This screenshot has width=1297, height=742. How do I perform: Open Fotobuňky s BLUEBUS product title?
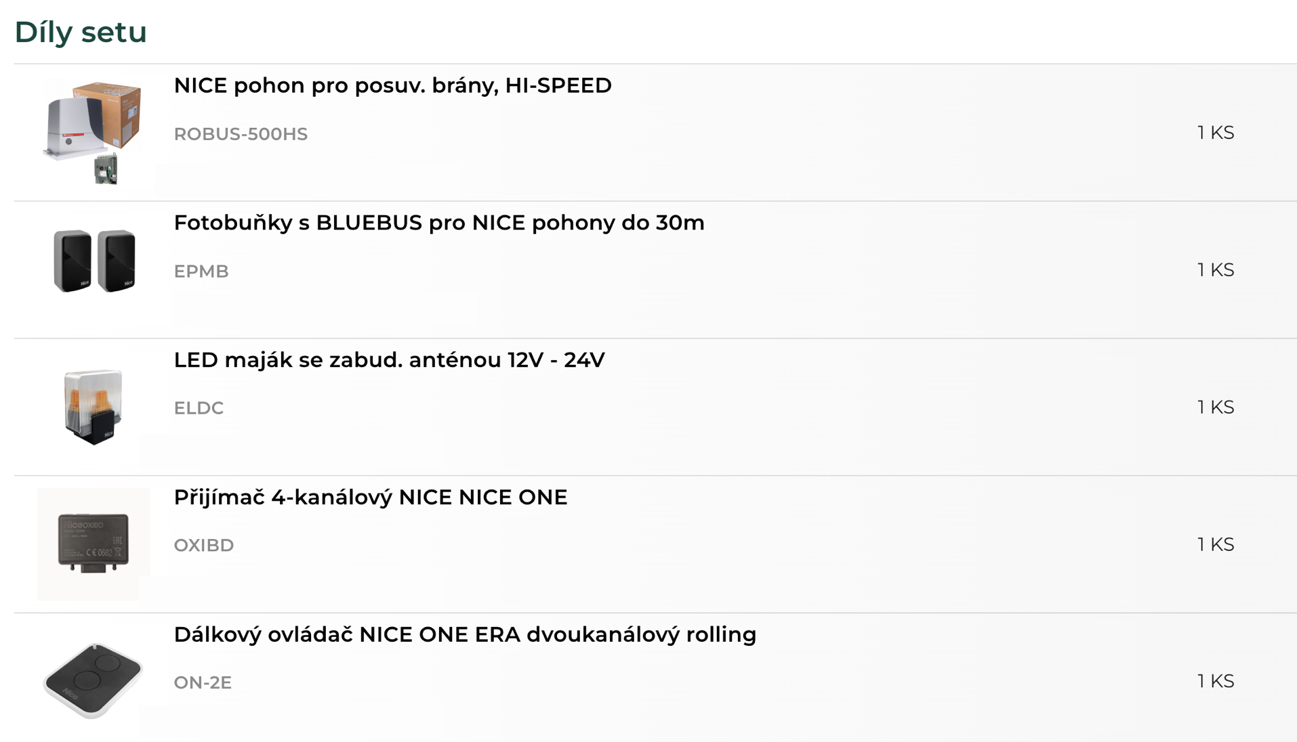click(x=439, y=223)
